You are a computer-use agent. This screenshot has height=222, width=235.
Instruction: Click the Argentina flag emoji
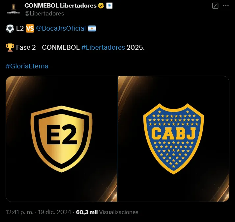[92, 28]
